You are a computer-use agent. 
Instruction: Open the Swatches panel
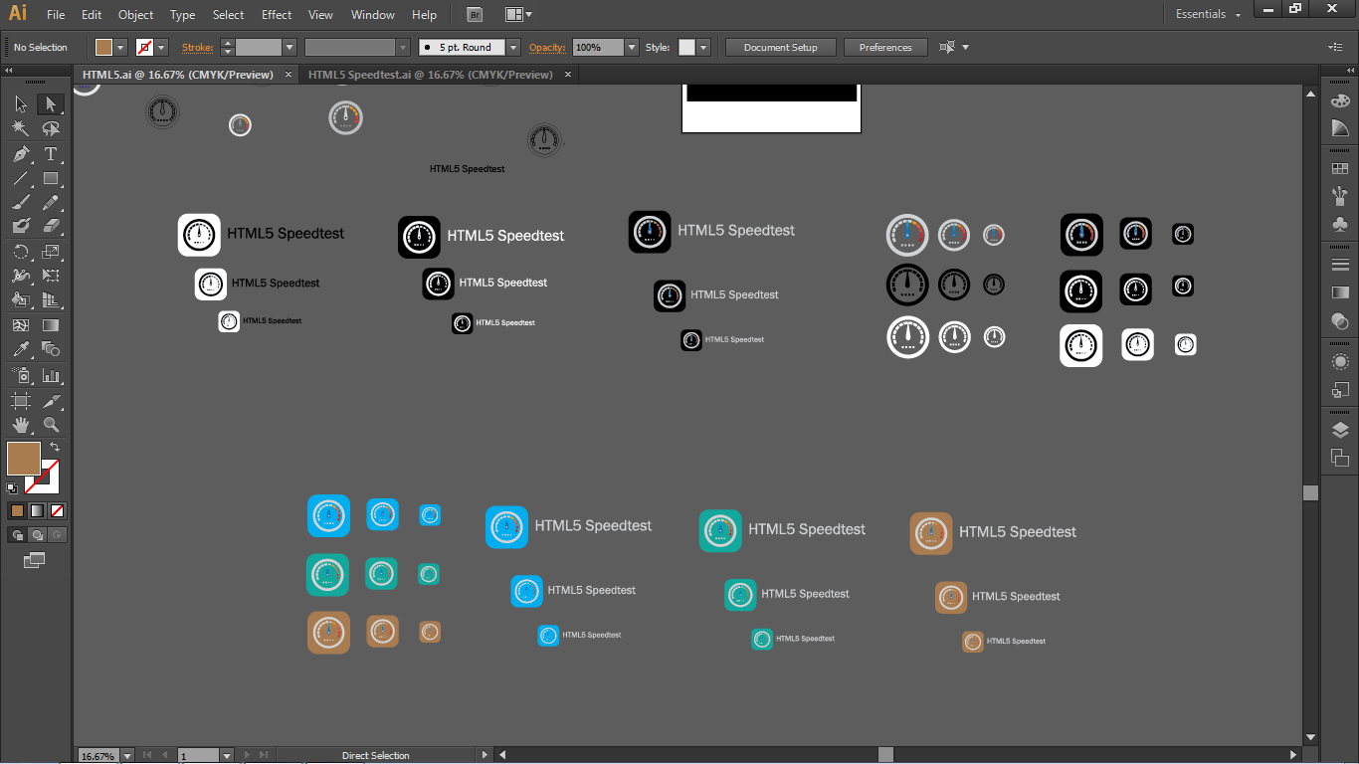click(1340, 169)
